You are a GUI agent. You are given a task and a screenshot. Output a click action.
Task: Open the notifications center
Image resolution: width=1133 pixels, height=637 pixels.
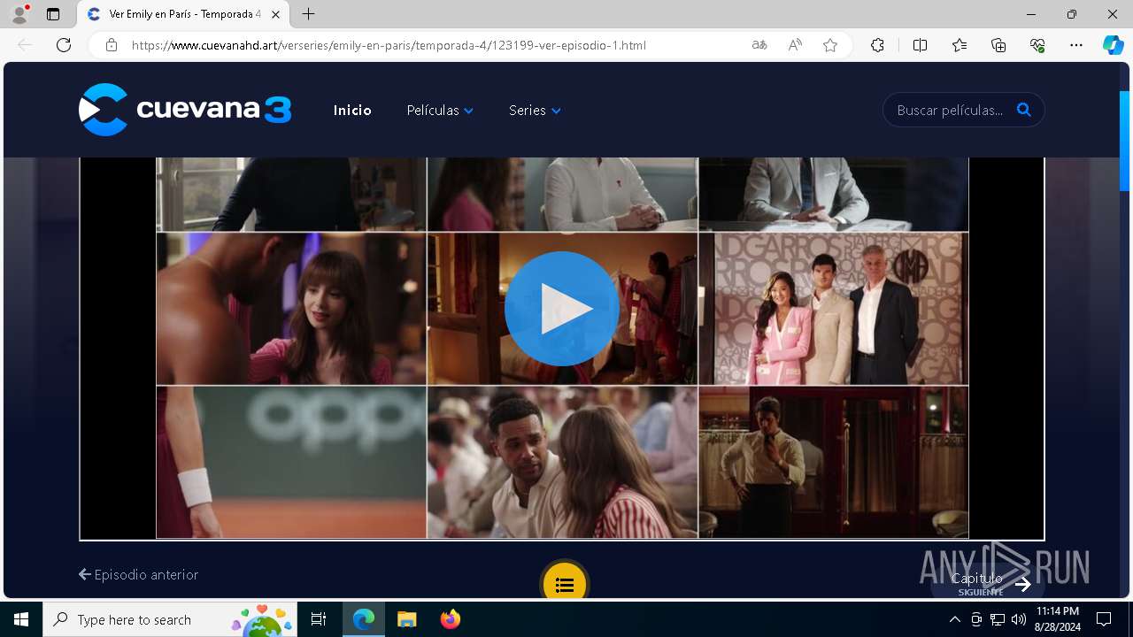1104,619
